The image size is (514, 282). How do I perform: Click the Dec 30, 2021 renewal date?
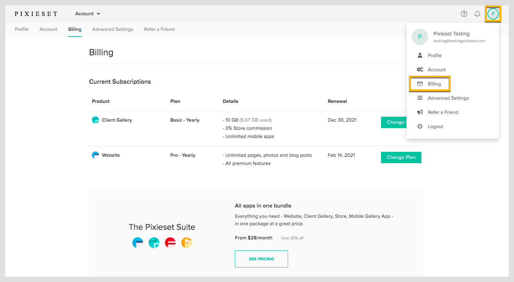click(x=342, y=120)
